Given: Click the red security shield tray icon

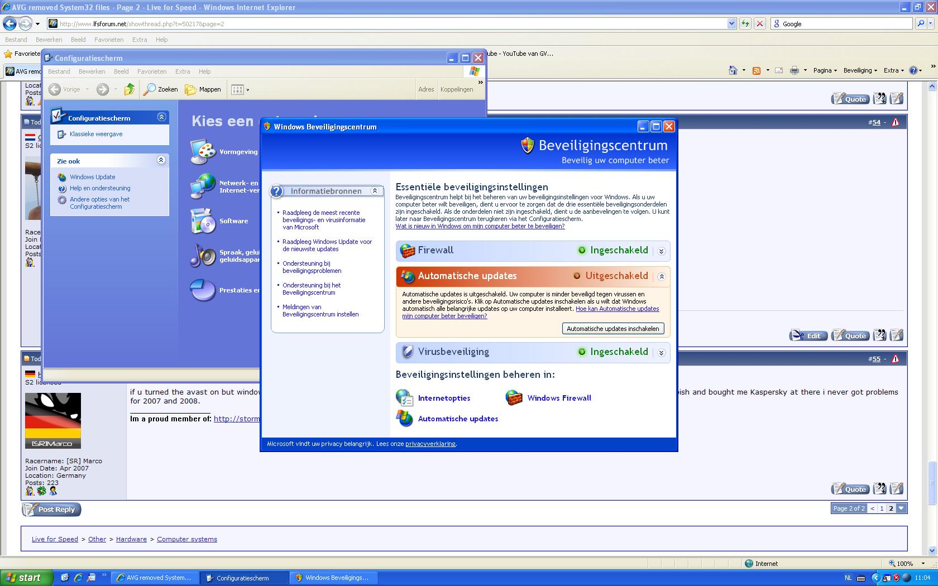Looking at the screenshot, I should (896, 578).
